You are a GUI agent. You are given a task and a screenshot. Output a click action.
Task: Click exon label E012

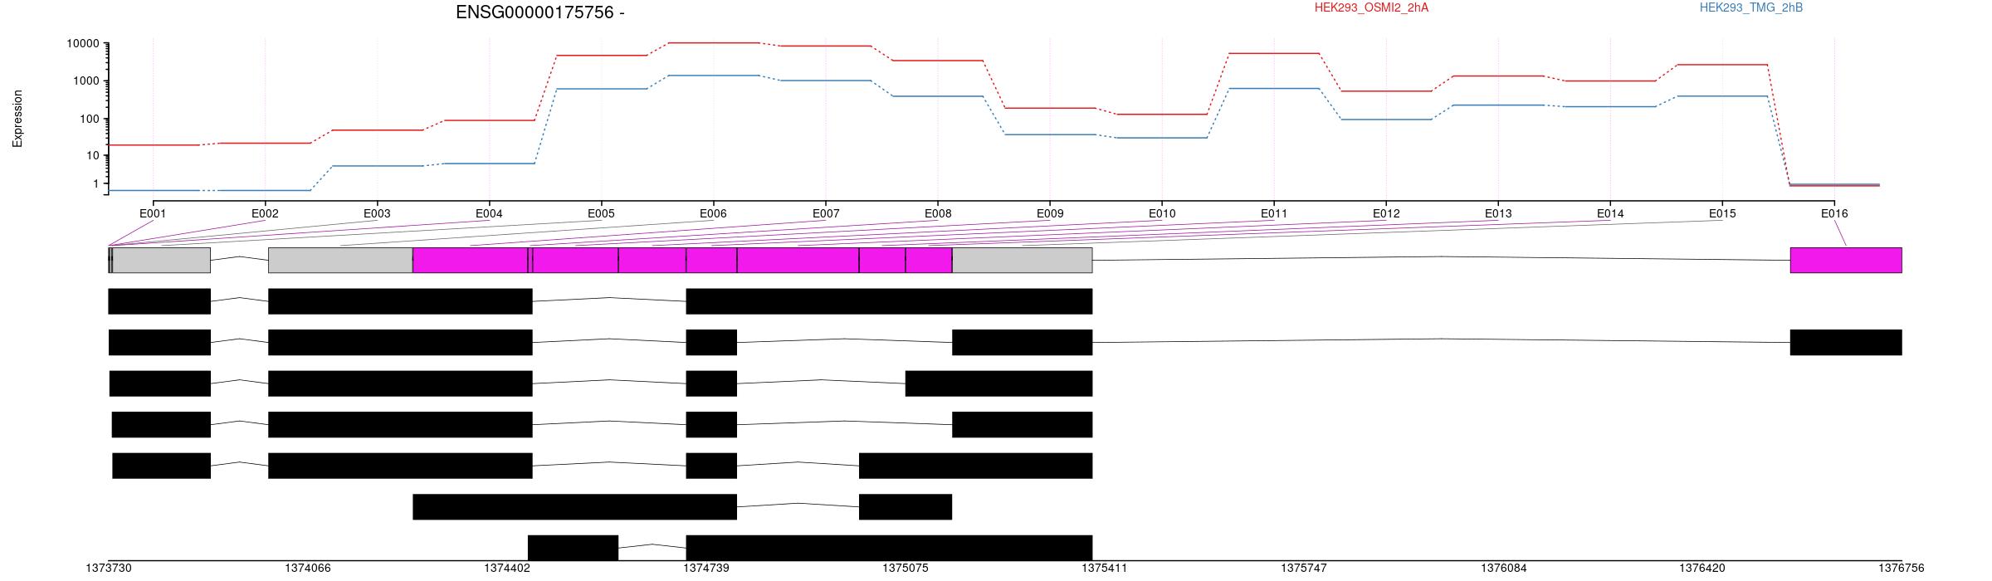click(x=1386, y=213)
